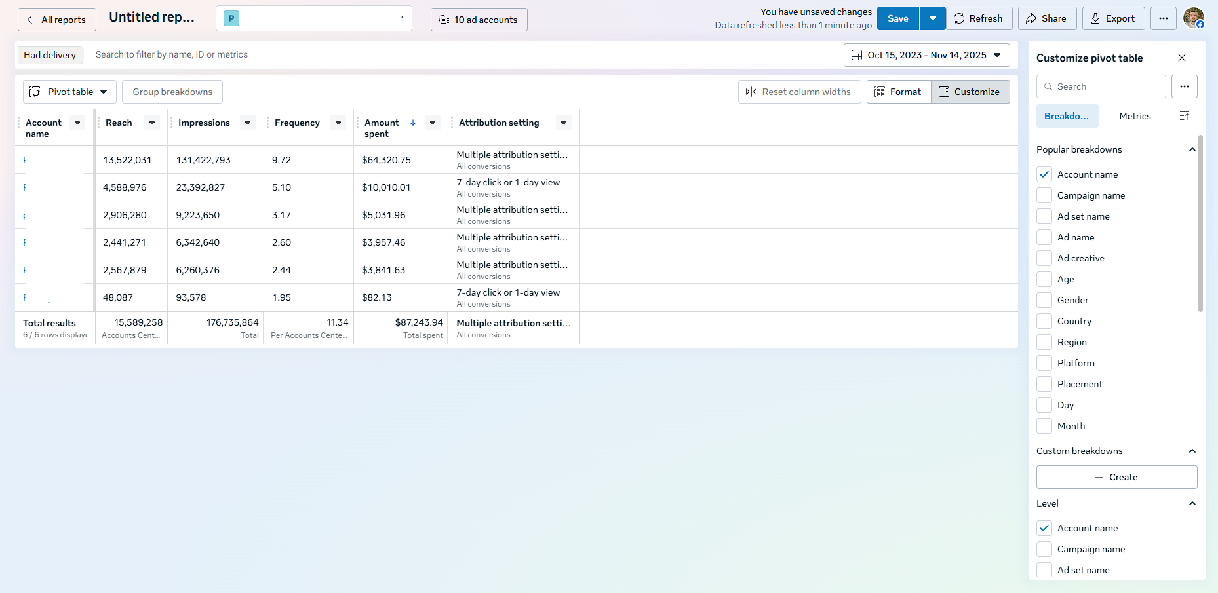Click Create custom breakdown button
Screen dimensions: 1218x593
click(x=1116, y=477)
